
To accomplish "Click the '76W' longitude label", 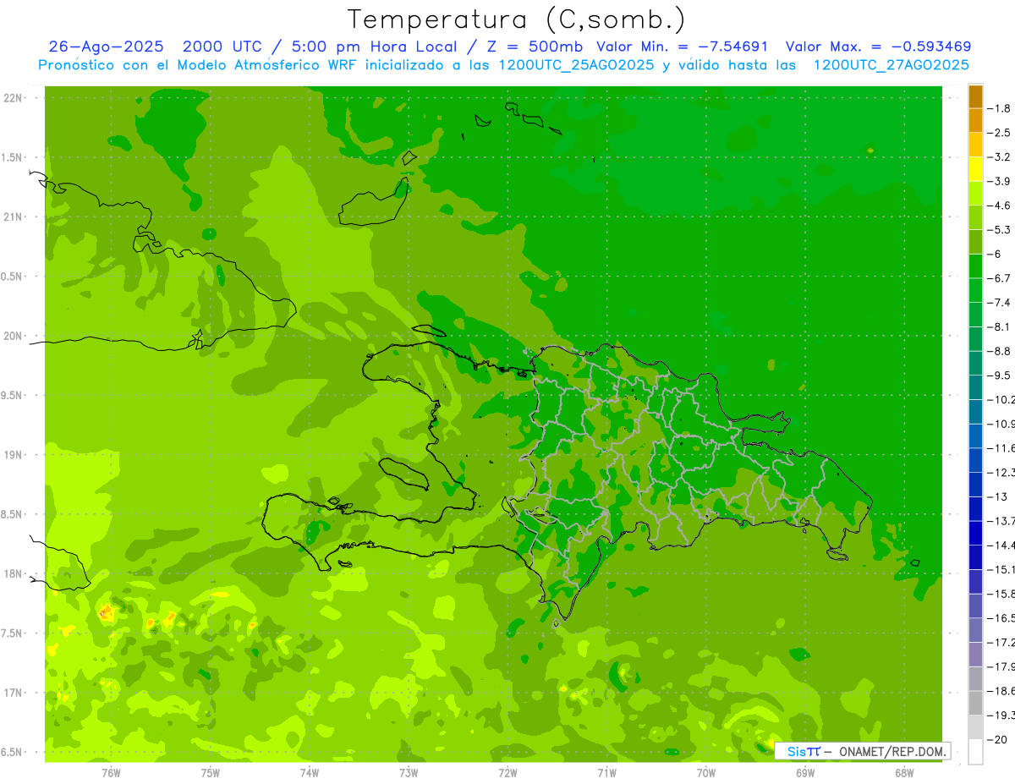I will tap(111, 772).
